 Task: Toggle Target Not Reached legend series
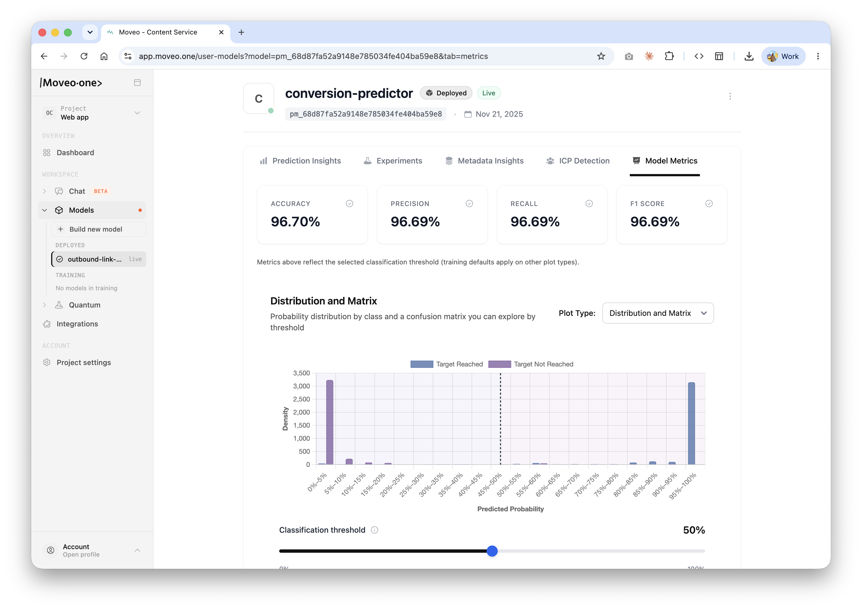pyautogui.click(x=530, y=364)
